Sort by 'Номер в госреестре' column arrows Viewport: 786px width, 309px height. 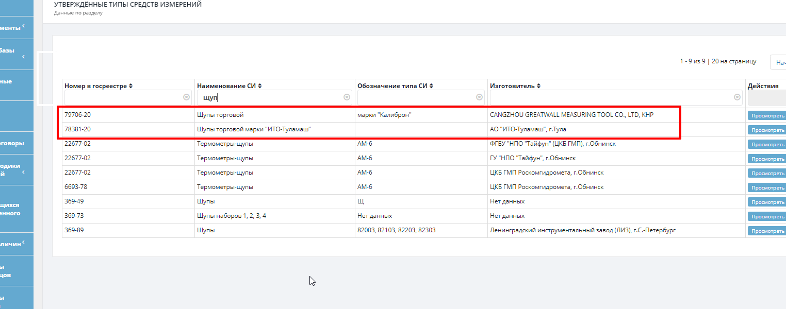tap(130, 86)
